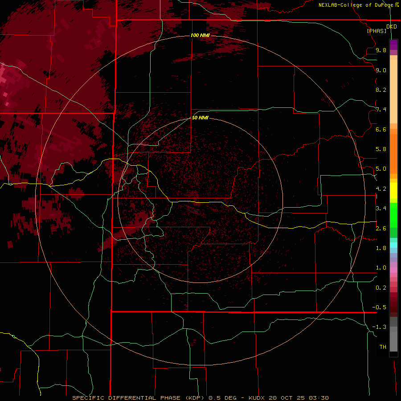The width and height of the screenshot is (401, 401).
Task: Click the -0.5 value on the legend
Action: click(379, 307)
